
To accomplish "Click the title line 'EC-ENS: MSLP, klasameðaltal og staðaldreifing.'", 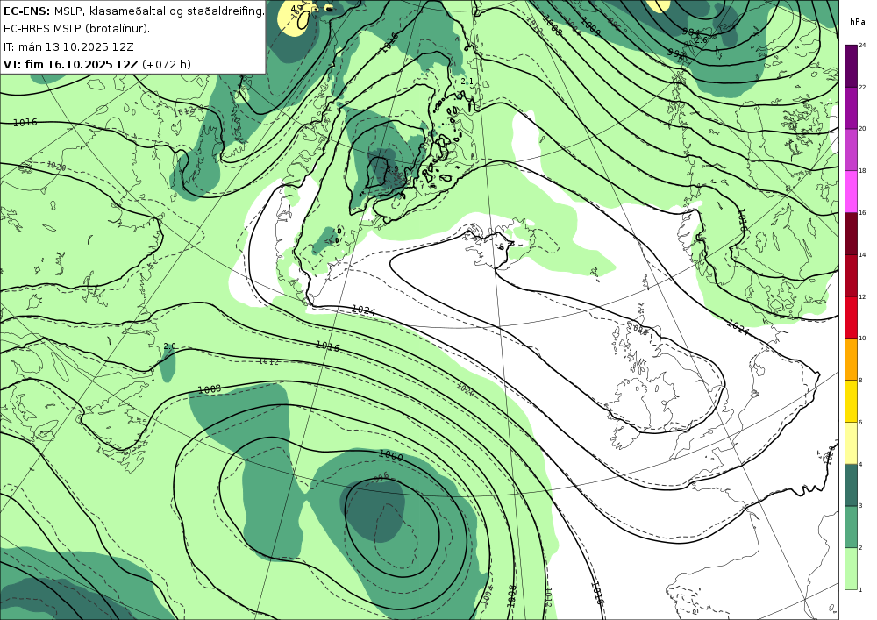I will 133,11.
